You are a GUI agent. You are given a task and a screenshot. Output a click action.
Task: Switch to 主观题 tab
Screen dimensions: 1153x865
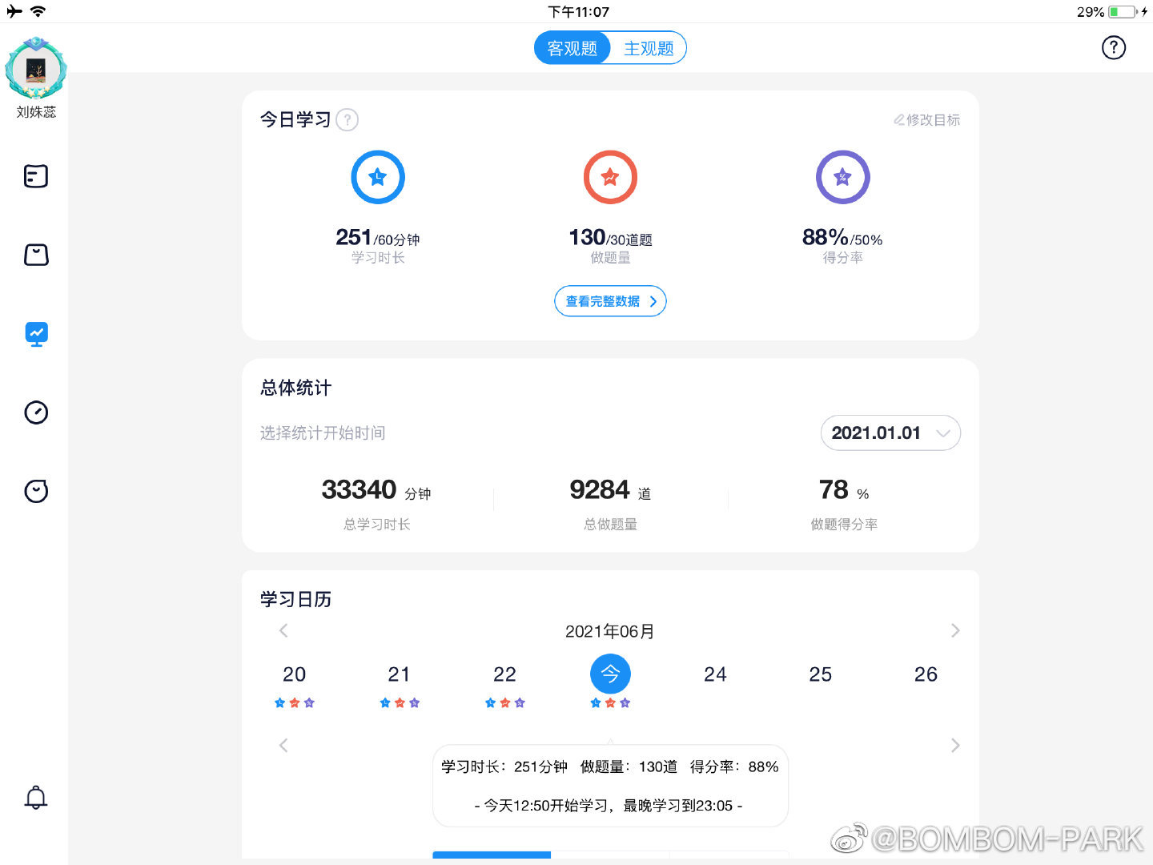649,48
